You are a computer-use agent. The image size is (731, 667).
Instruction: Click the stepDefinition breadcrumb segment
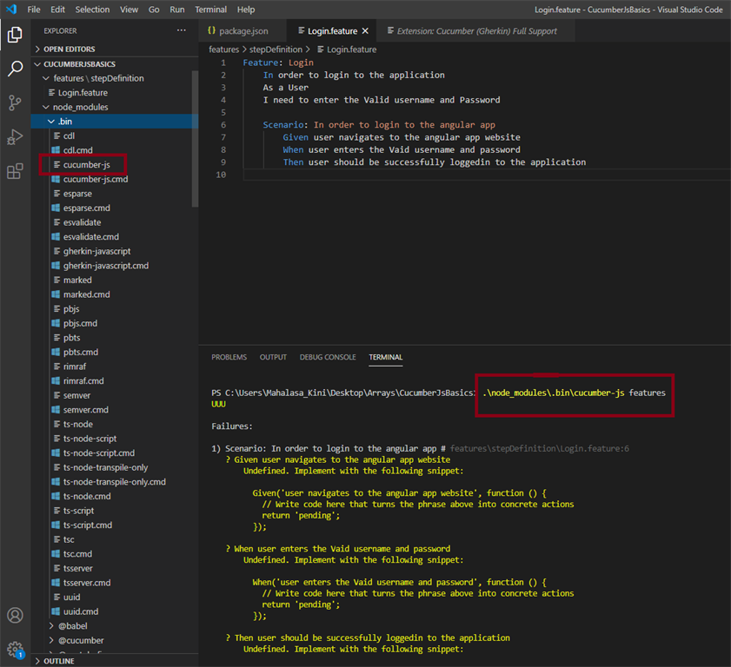coord(276,50)
